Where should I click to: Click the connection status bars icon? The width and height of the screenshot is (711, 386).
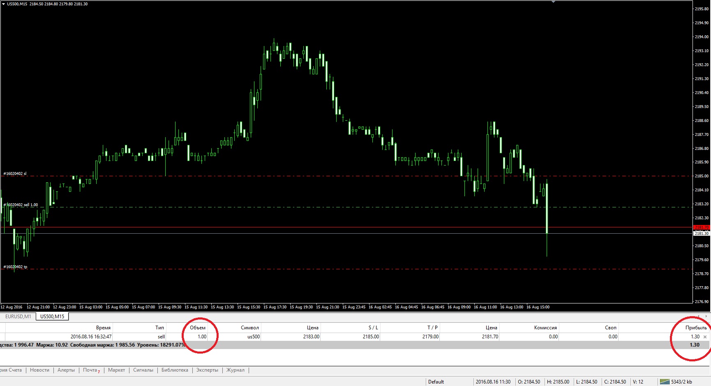coord(665,381)
